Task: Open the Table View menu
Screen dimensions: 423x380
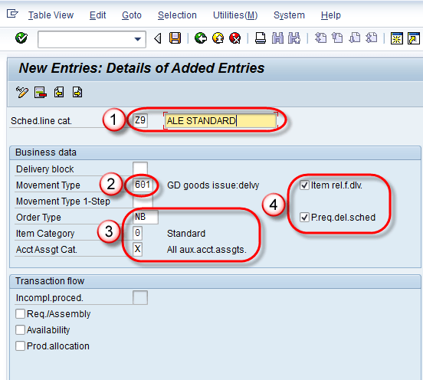Action: click(51, 15)
